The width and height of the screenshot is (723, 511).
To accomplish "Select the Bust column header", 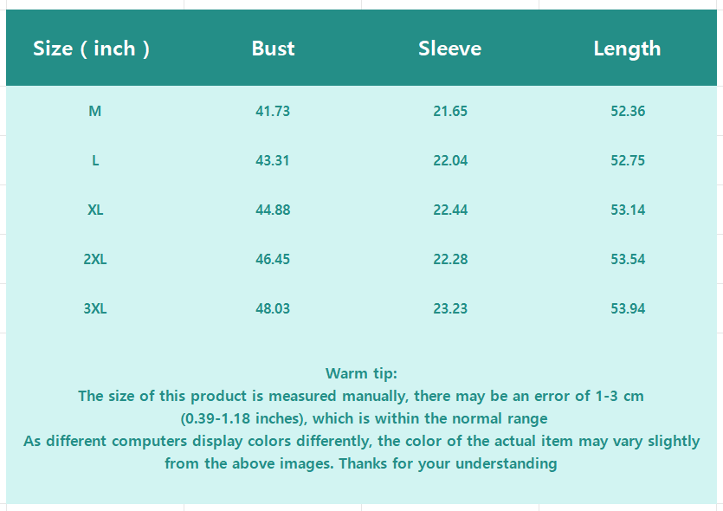I will (x=273, y=49).
